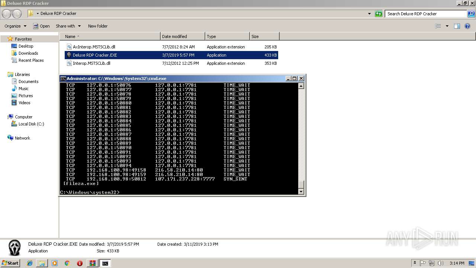Select AxInterop.MSTSCLib.dll file name

(94, 47)
